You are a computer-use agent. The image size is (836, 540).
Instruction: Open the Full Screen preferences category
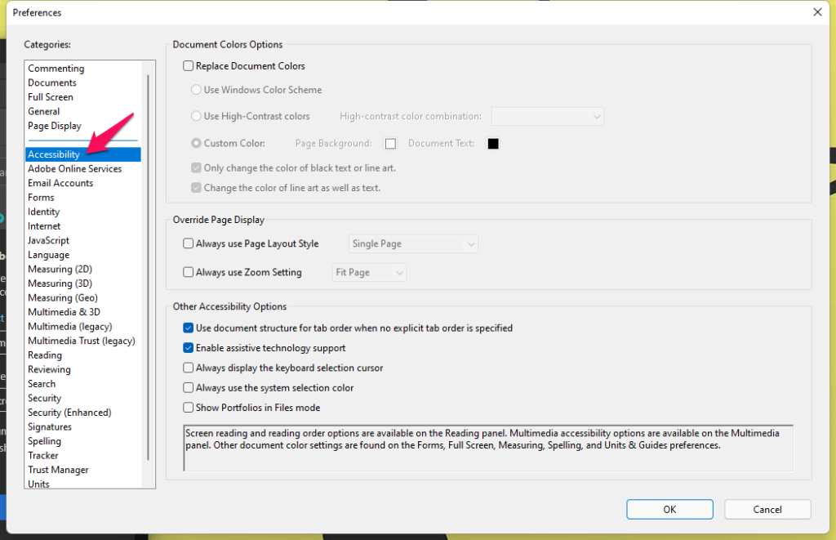tap(53, 96)
